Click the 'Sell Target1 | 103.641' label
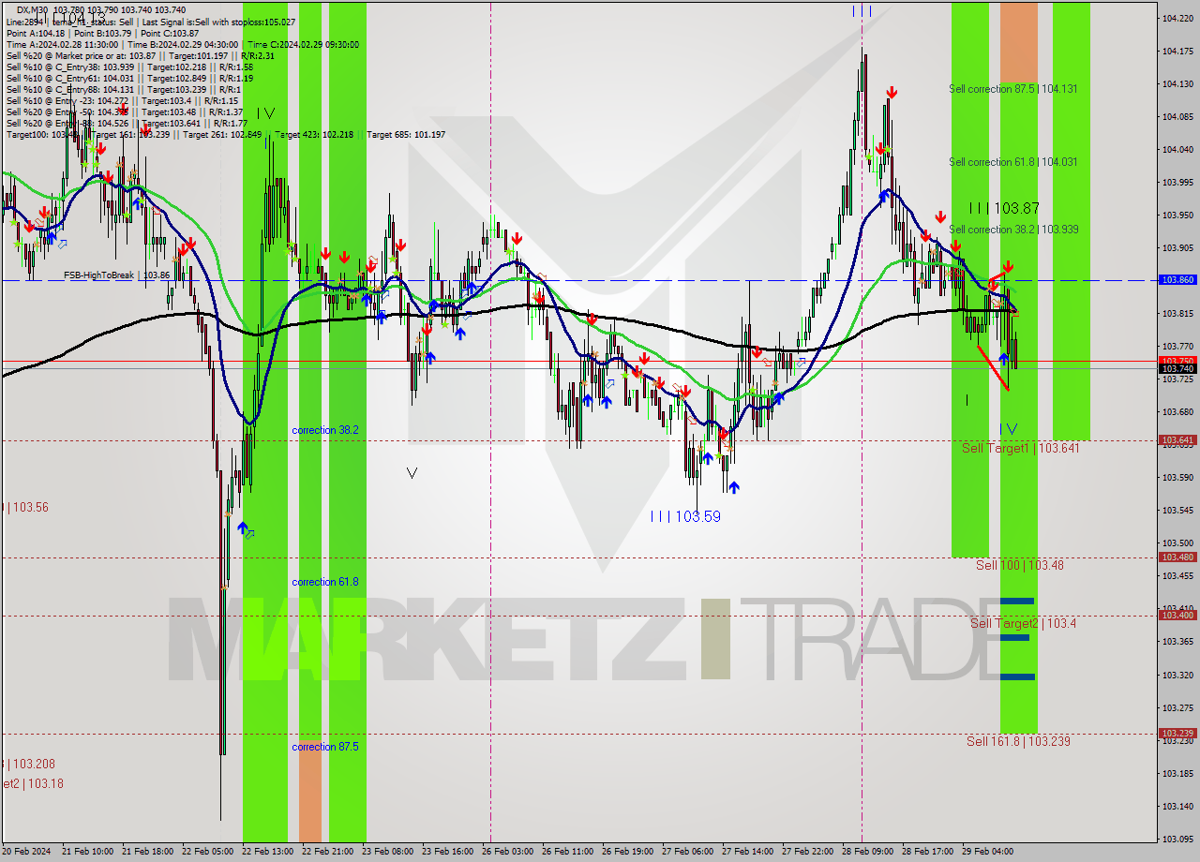 coord(1021,449)
